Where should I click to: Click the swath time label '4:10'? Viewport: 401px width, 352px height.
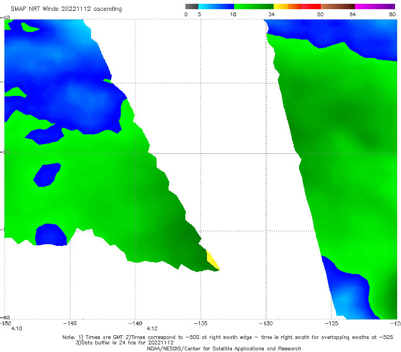(x=17, y=329)
